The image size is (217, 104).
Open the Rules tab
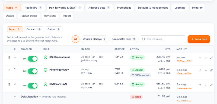pos(12,8)
